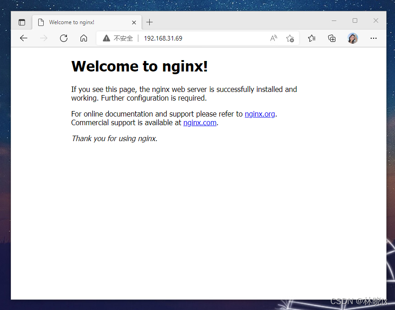Expand the Settings and more menu

point(374,38)
